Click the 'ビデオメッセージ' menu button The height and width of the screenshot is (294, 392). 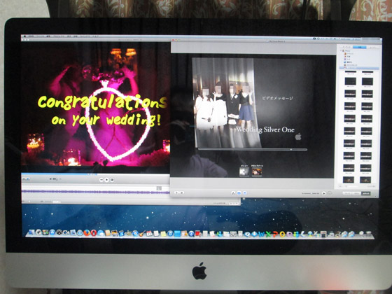coord(277,98)
